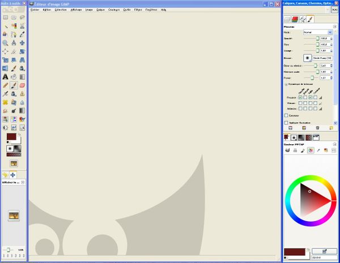Check fourth checkbox in Pression row

tap(315, 97)
